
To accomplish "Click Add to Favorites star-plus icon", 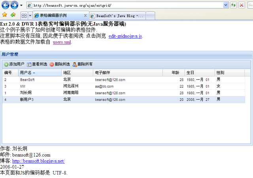I will coord(13,15).
